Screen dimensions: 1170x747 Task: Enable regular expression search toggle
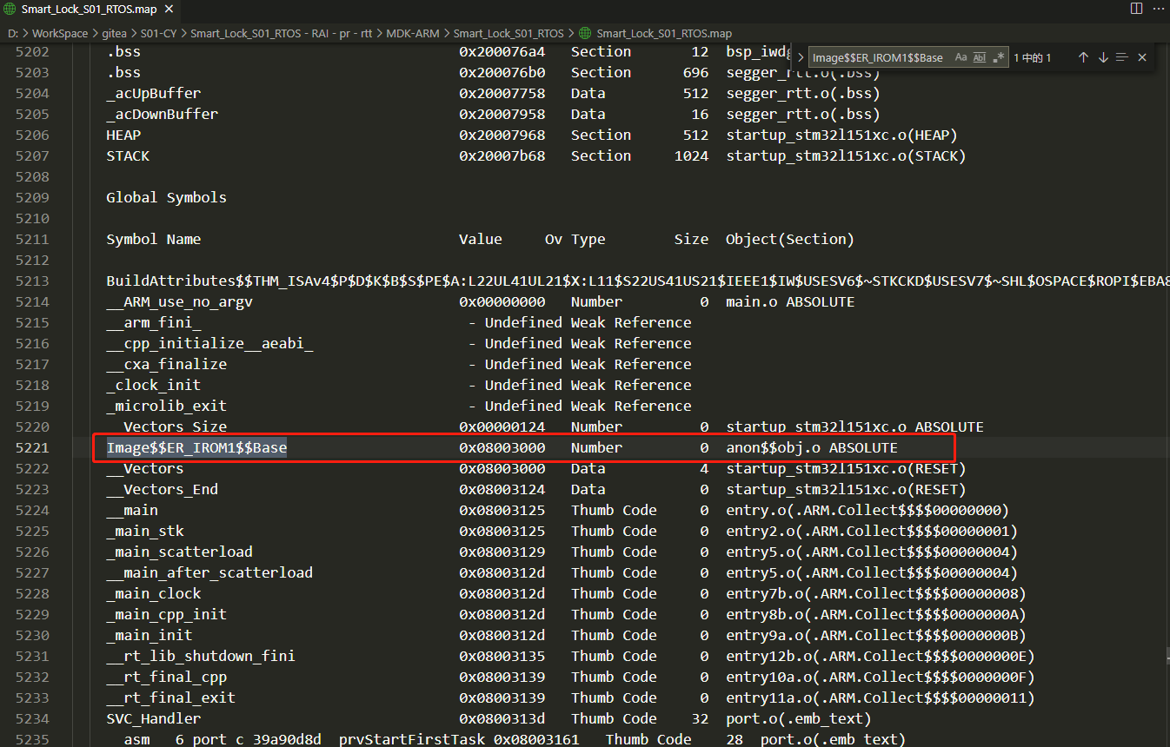tap(999, 57)
